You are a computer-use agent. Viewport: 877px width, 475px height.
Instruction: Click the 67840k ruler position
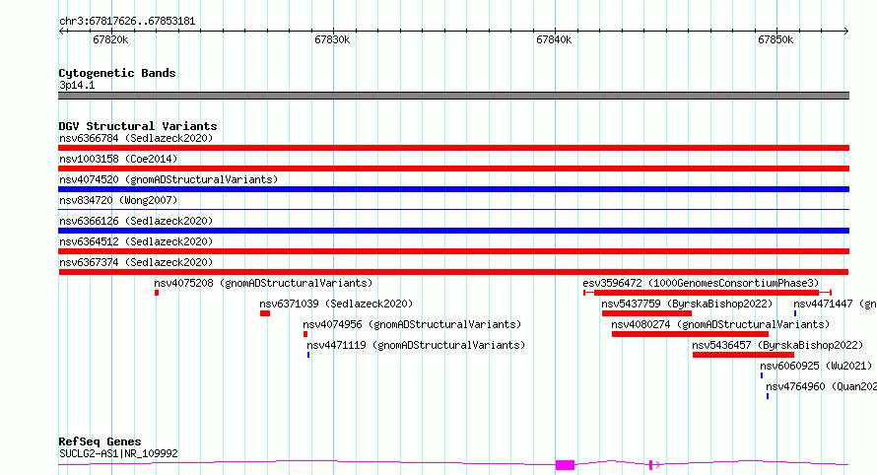pos(554,39)
